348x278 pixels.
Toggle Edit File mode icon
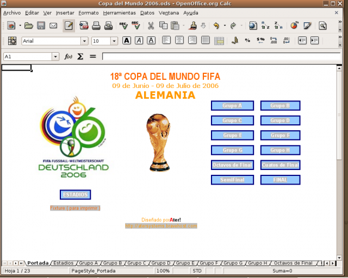[69, 26]
